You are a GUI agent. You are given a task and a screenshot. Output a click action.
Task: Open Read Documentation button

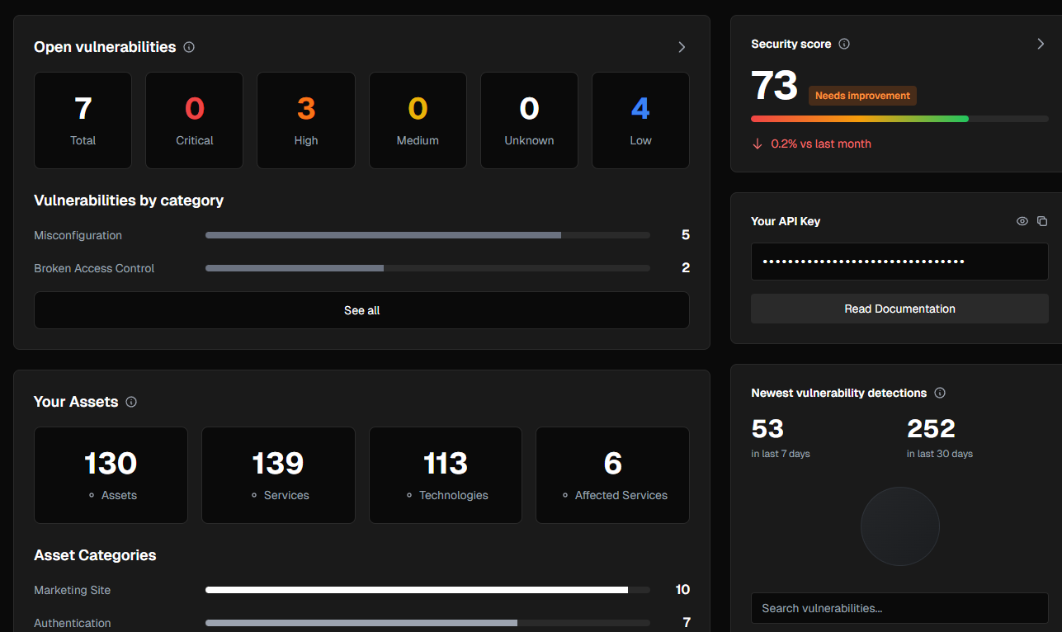click(x=899, y=309)
